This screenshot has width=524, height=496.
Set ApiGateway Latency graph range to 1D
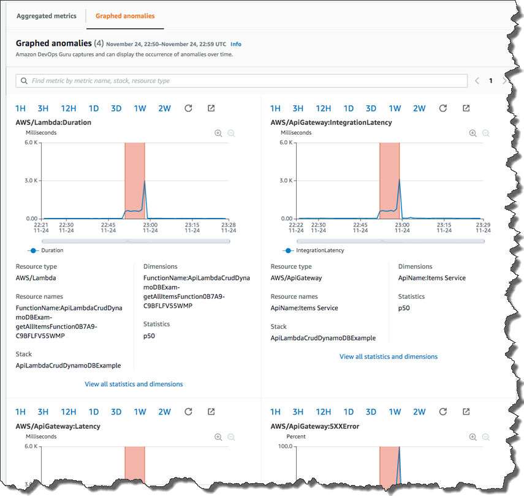(94, 412)
